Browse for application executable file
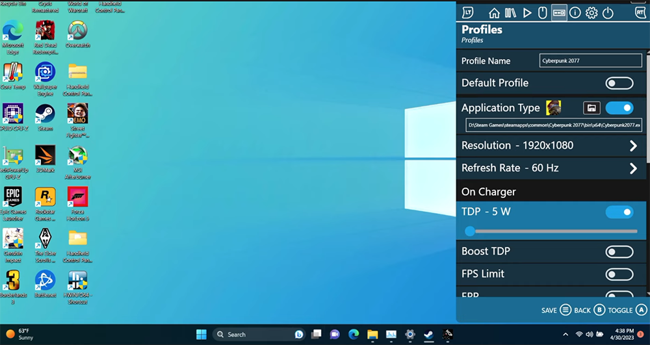The image size is (650, 345). 591,108
